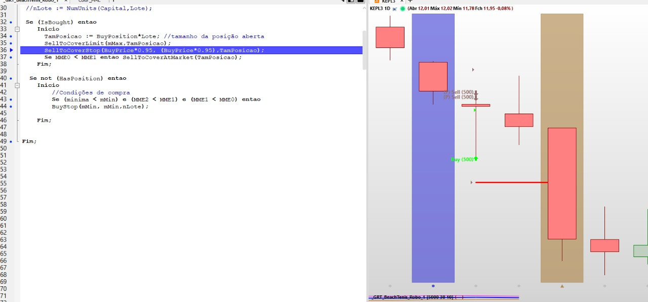Click the 'Fch 11,95 -0,08%' closing value
This screenshot has width=648, height=302.
(494, 9)
